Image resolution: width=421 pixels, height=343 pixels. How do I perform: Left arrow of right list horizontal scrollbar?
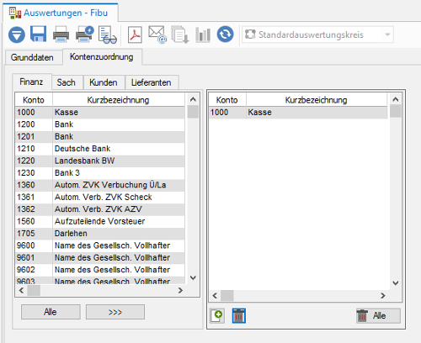click(215, 296)
